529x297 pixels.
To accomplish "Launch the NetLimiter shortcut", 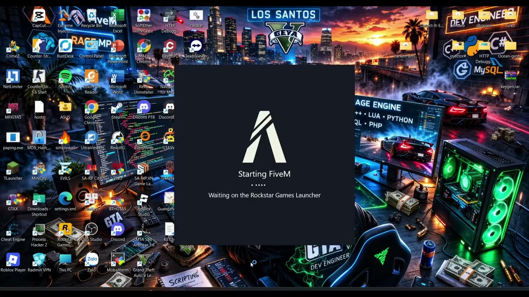I will (x=13, y=77).
